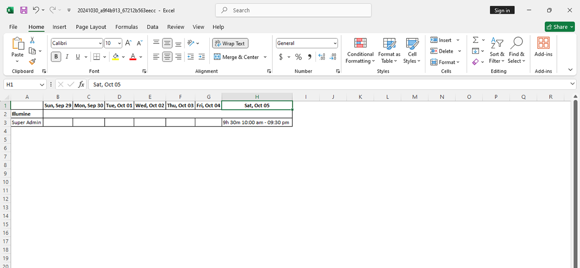The width and height of the screenshot is (580, 268).
Task: Click the Format Painter brush icon
Action: 32,61
